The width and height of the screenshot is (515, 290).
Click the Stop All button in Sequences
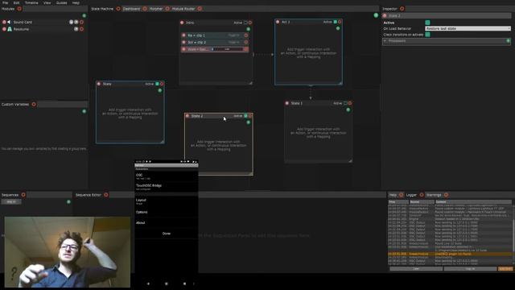pyautogui.click(x=11, y=201)
